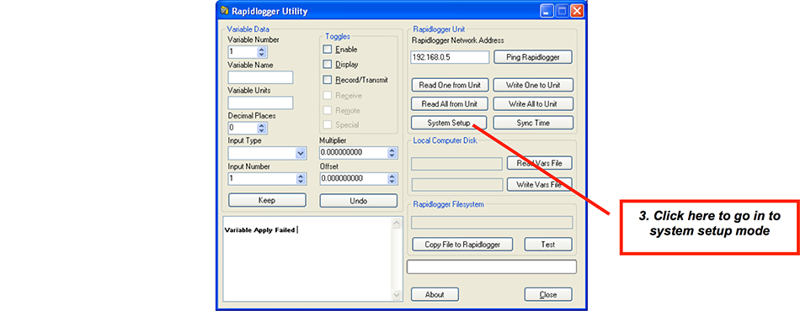Click the Test button

[x=548, y=245]
